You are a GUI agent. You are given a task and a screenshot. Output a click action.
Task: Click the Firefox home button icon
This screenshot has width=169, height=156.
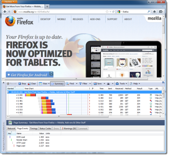pyautogui.click(x=154, y=12)
